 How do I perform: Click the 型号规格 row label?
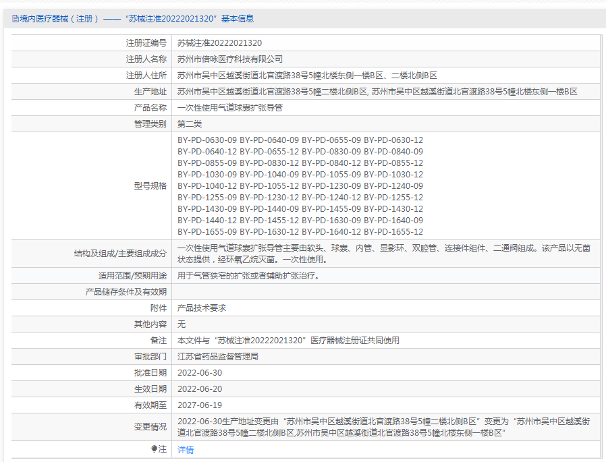coord(150,185)
